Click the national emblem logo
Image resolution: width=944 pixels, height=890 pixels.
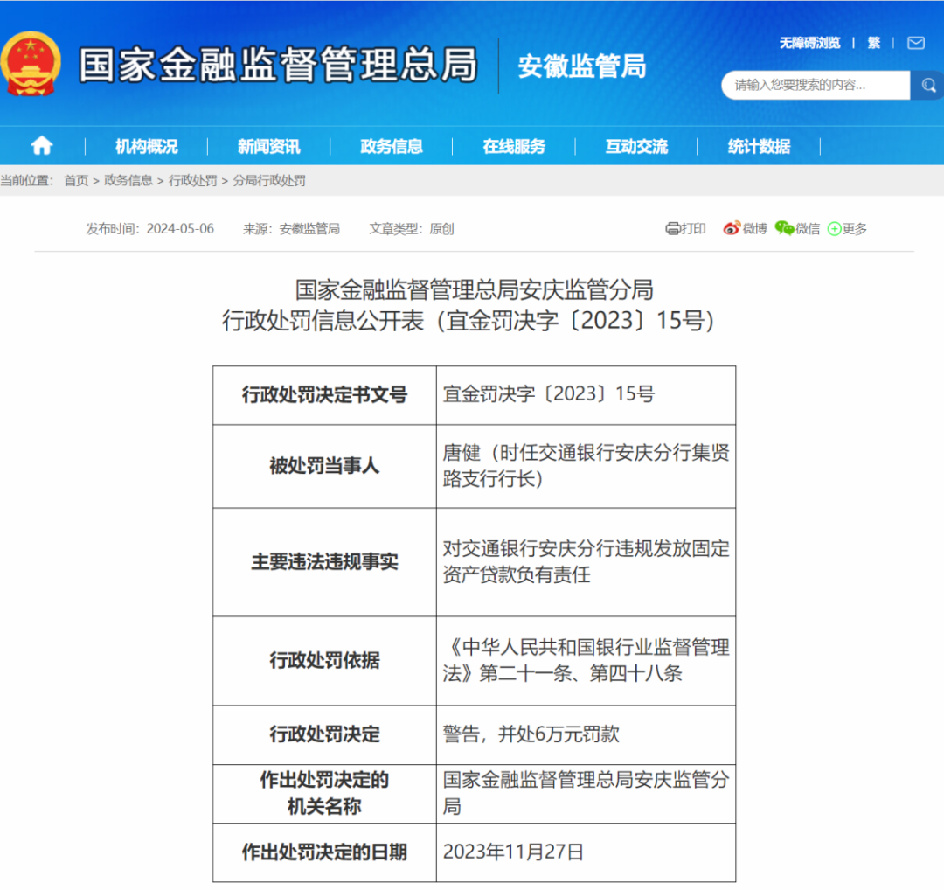tap(31, 64)
